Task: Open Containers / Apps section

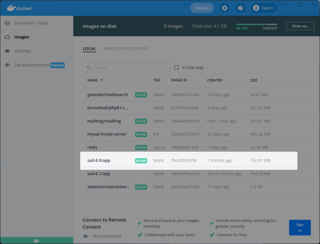Action: (x=31, y=23)
